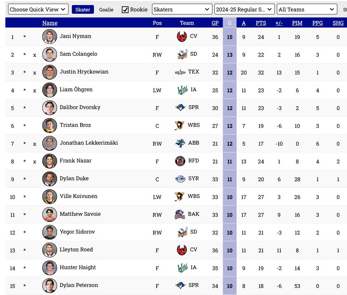Image resolution: width=347 pixels, height=295 pixels.
Task: Click the Coachella Valley logo beside Jani Nyman
Action: [182, 37]
